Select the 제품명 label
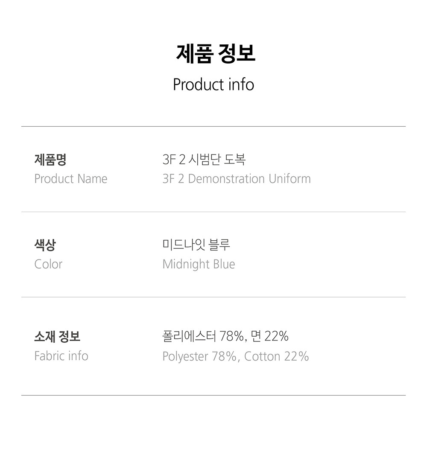This screenshot has width=427, height=466. [50, 160]
